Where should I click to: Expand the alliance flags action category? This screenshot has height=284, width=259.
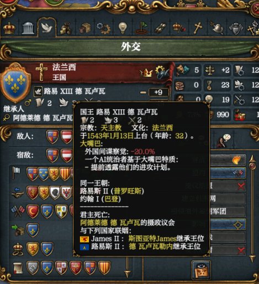(x=228, y=173)
